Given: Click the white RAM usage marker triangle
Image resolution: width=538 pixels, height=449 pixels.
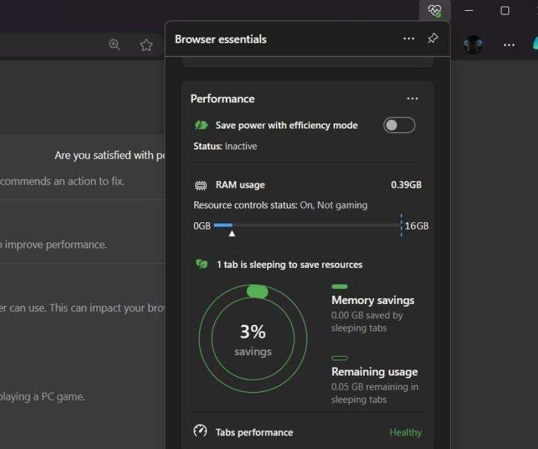Looking at the screenshot, I should [232, 234].
